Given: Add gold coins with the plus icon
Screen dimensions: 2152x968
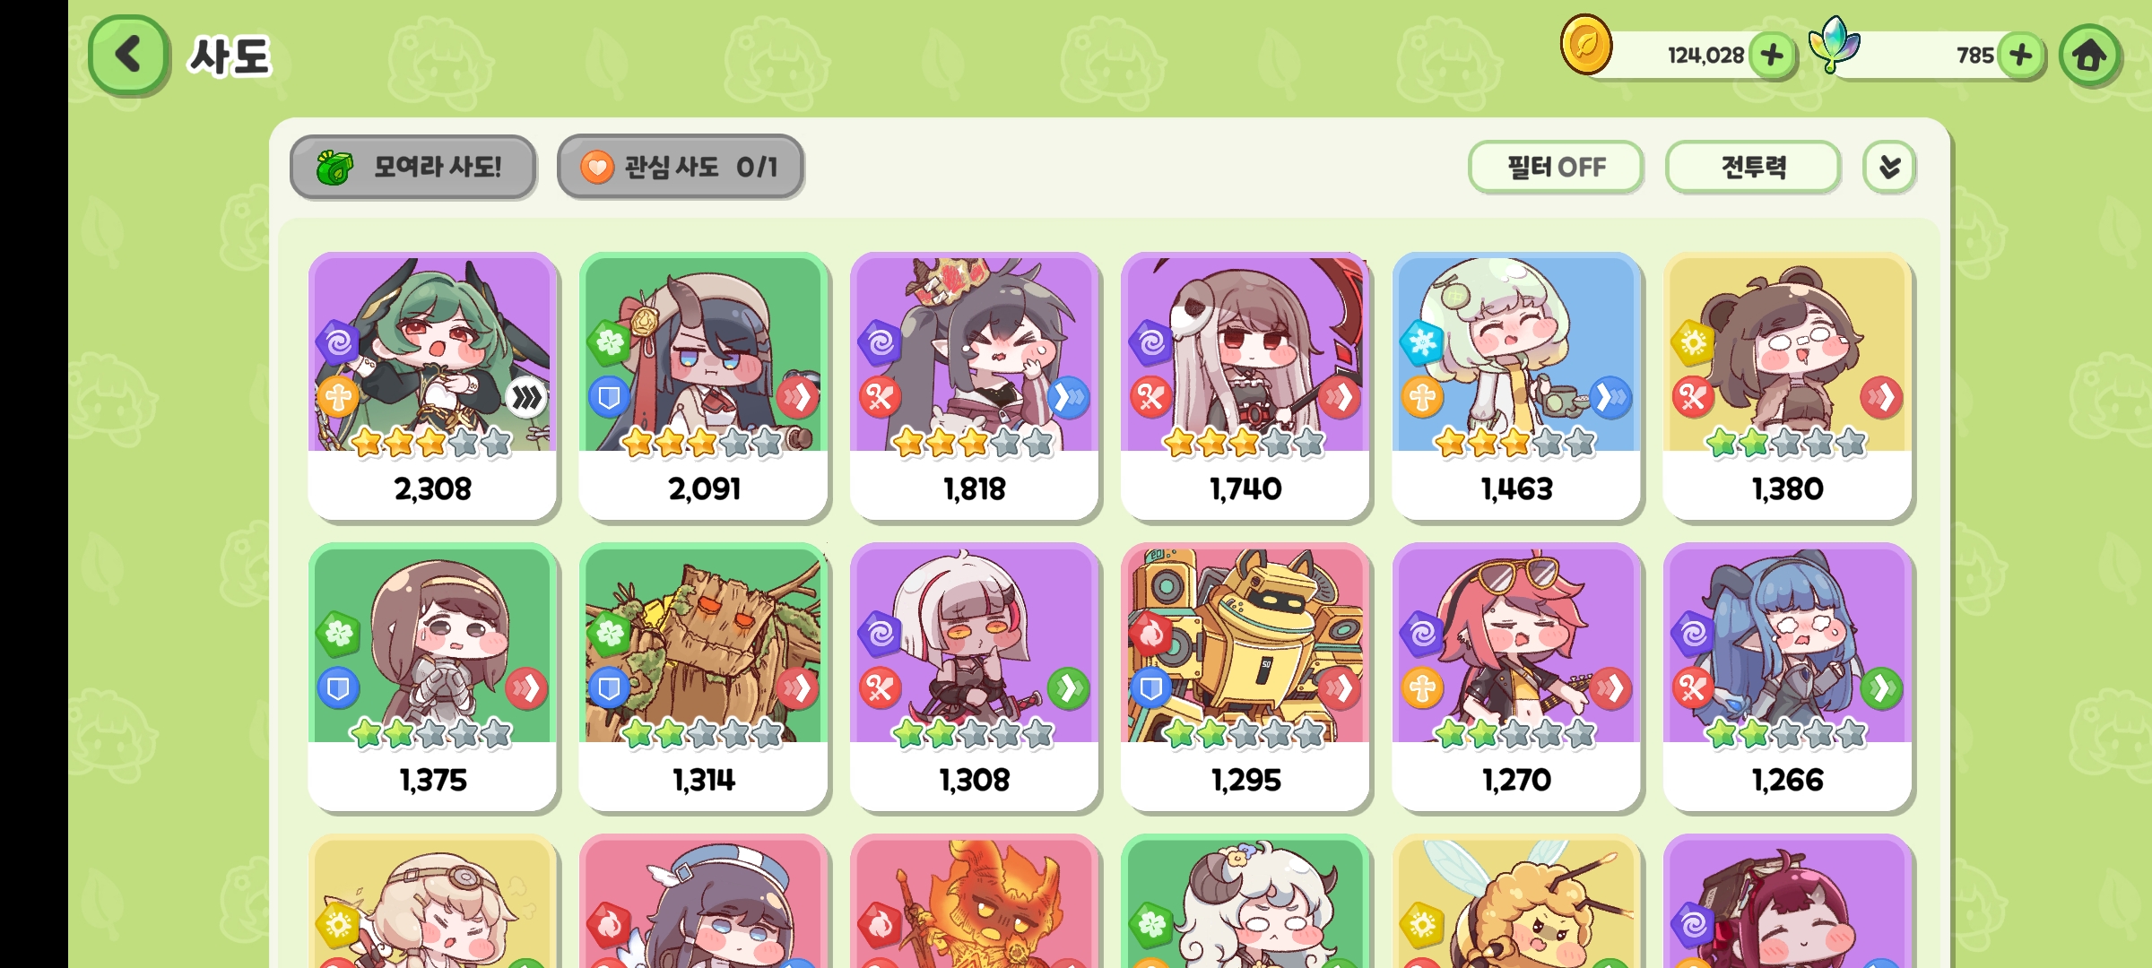Looking at the screenshot, I should (1772, 56).
